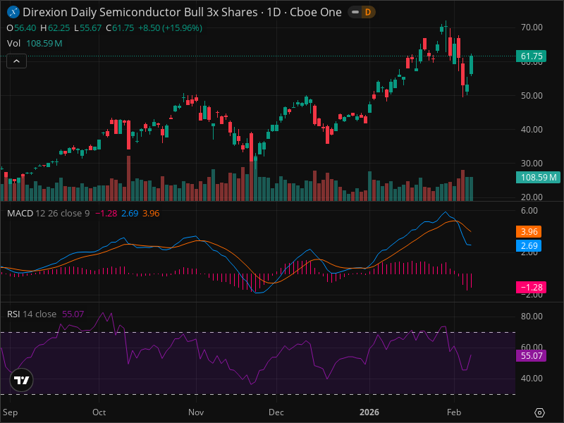The width and height of the screenshot is (564, 423).
Task: Click the volume axis label 108.59 M
Action: [538, 178]
